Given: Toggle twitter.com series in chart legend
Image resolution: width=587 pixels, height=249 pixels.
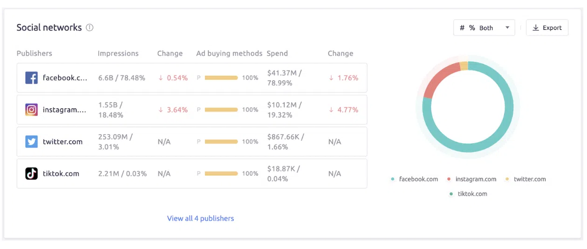Looking at the screenshot, I should point(529,179).
